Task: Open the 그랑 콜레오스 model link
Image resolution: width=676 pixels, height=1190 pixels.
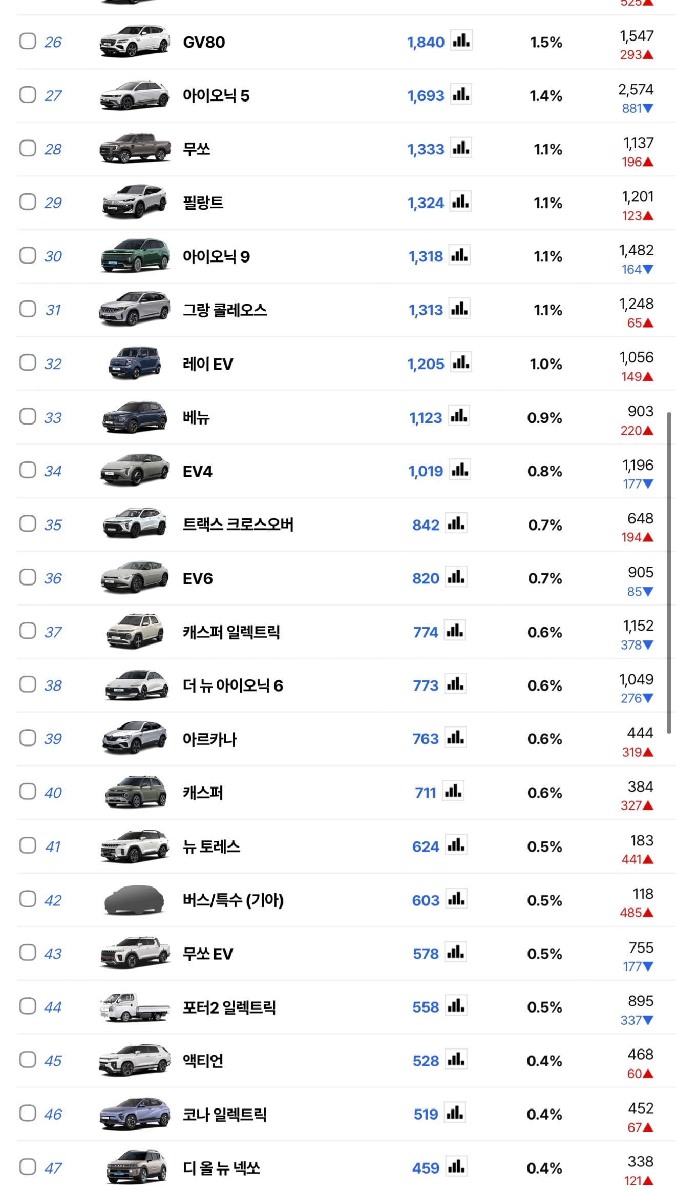Action: (225, 310)
